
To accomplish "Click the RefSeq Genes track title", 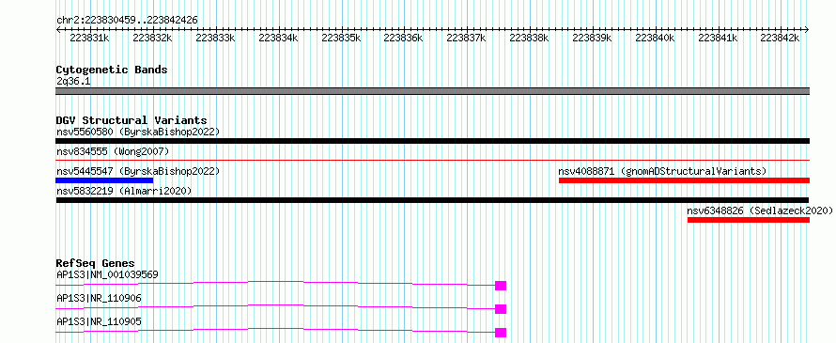I will 95,263.
